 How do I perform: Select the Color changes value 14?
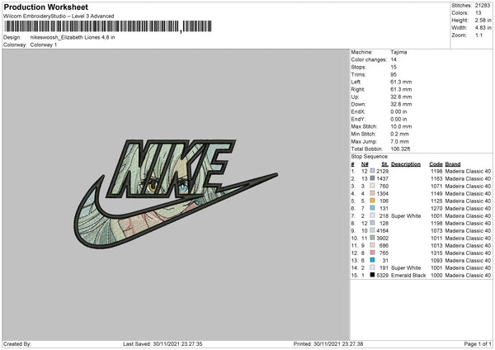pyautogui.click(x=394, y=59)
